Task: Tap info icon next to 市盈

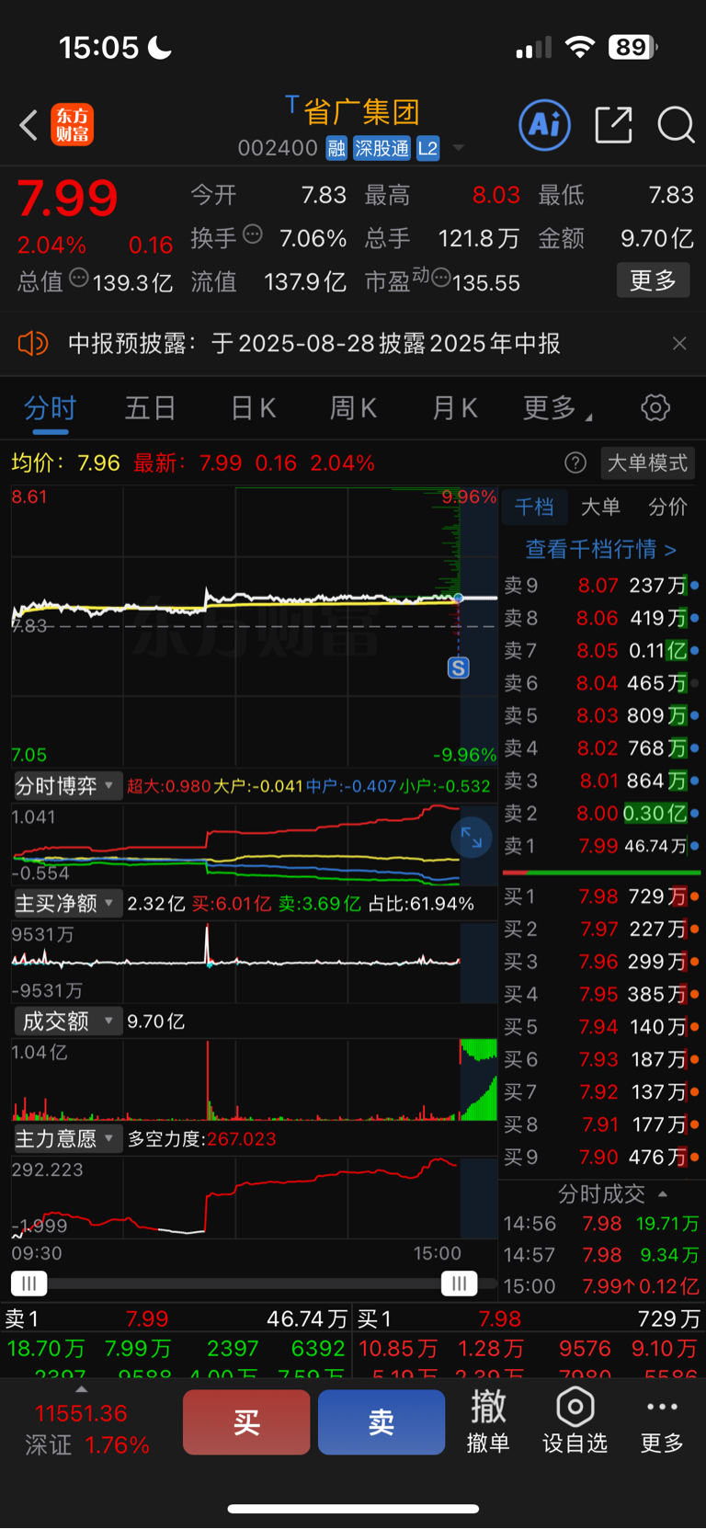Action: (440, 277)
